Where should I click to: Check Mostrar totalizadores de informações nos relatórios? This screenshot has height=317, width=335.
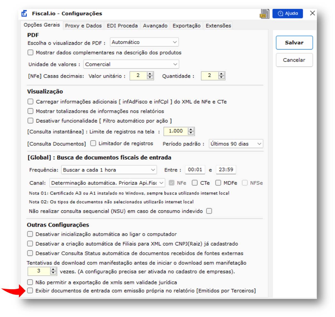coord(30,111)
